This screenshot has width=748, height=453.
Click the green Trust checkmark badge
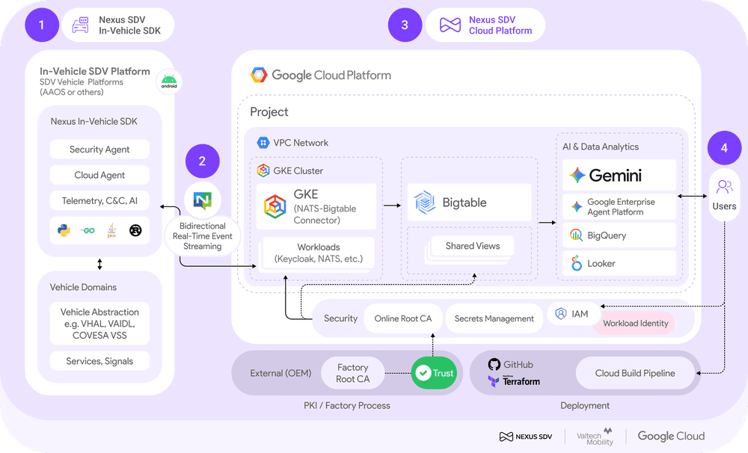[x=434, y=373]
